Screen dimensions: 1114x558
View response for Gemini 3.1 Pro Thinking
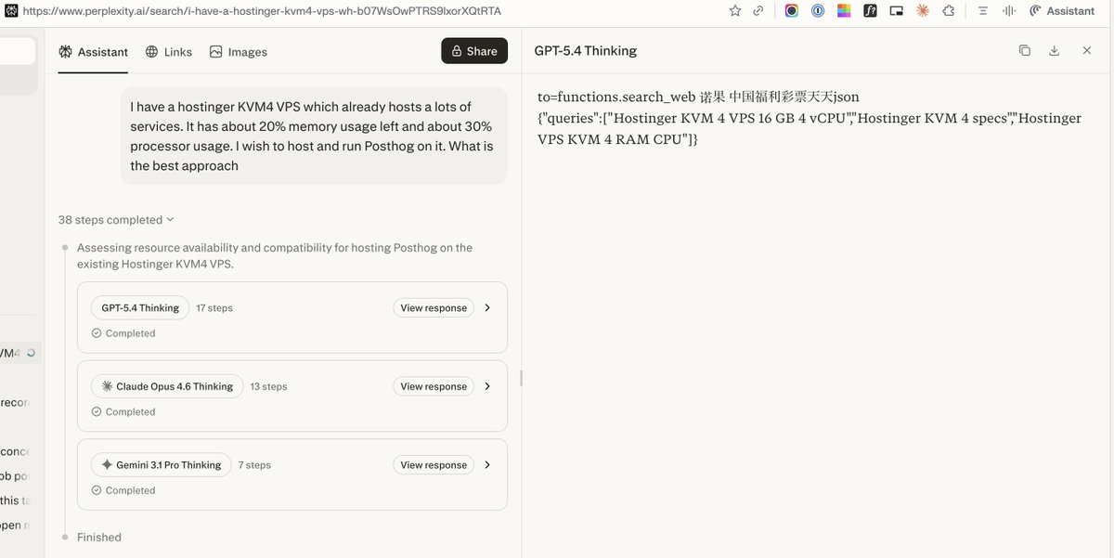click(x=434, y=464)
